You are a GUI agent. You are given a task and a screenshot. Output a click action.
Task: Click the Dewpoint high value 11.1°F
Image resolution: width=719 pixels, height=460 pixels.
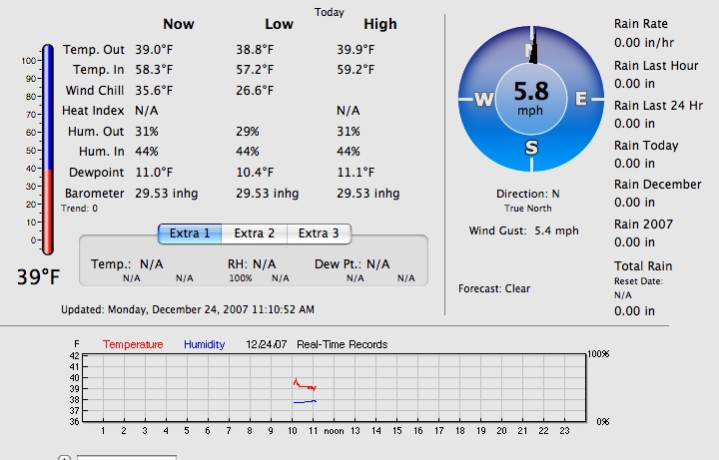click(x=356, y=173)
